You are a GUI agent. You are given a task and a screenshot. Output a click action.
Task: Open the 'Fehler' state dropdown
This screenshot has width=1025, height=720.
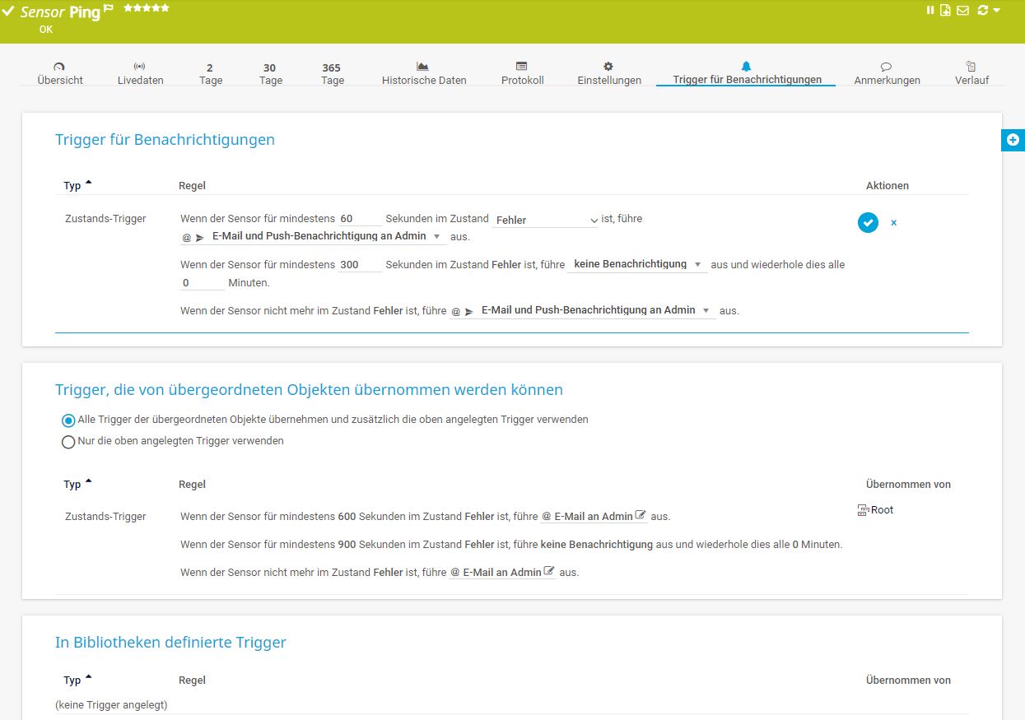pyautogui.click(x=547, y=220)
